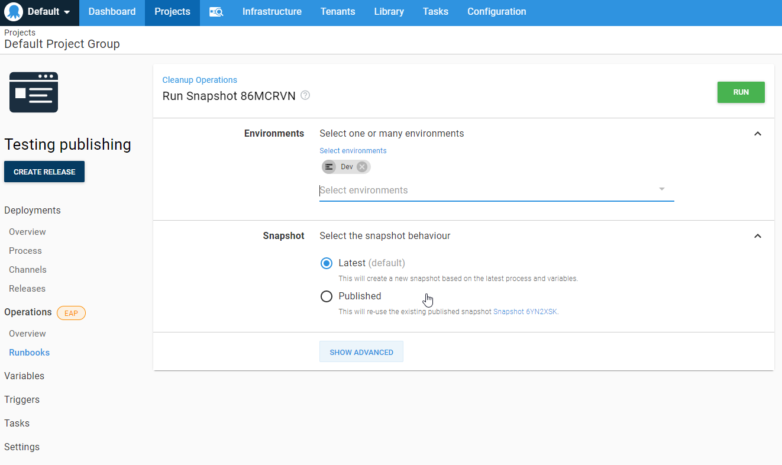Collapse the Environments section

tap(758, 134)
